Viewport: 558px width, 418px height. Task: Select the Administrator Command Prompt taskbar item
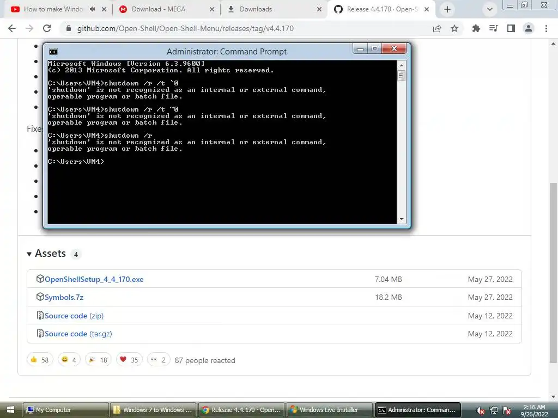[x=418, y=410]
